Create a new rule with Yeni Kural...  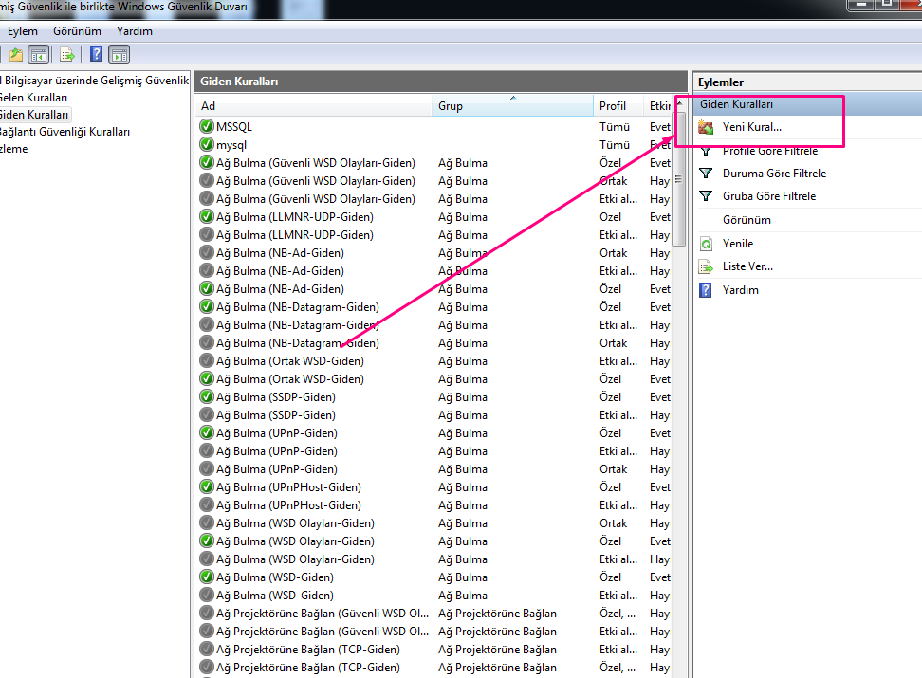[x=751, y=127]
